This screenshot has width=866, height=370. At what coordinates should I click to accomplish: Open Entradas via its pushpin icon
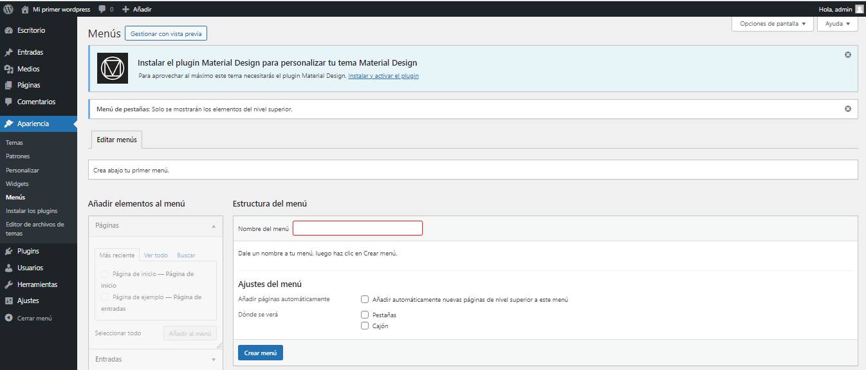9,52
